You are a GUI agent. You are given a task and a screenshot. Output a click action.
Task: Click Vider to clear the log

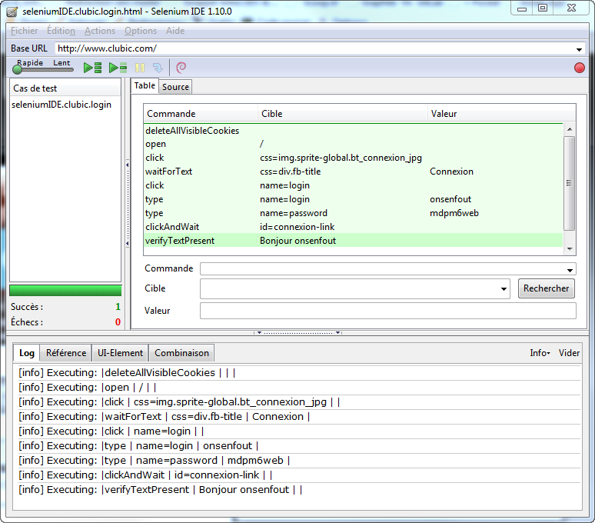(x=569, y=353)
